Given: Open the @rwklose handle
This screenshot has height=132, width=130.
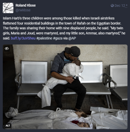Looking at the screenshot, I should tap(23, 10).
